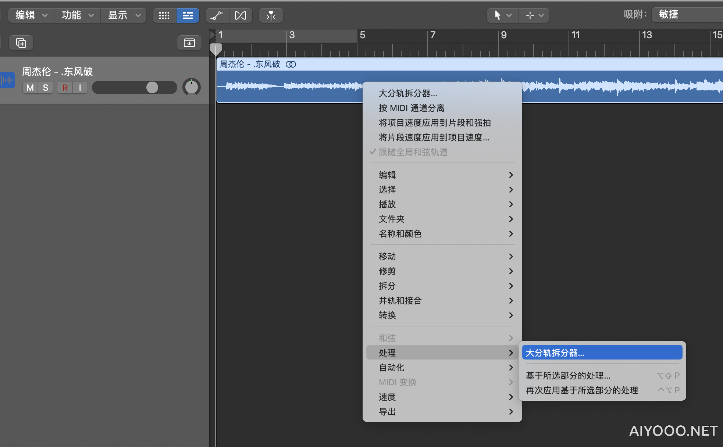The width and height of the screenshot is (723, 447).
Task: Toggle 跟随全局和弦轨道 checkmark item
Action: (x=442, y=152)
